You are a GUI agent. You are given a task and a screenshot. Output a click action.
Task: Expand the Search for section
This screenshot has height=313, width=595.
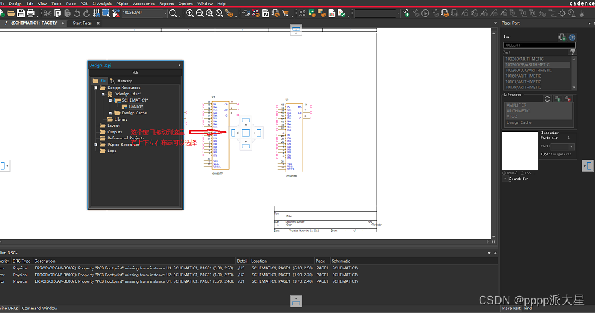click(x=505, y=179)
